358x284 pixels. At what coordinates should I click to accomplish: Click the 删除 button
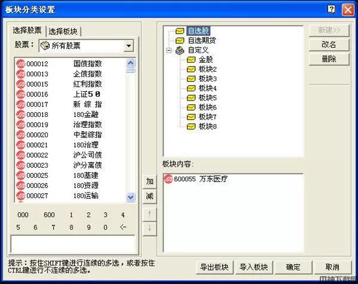[329, 59]
